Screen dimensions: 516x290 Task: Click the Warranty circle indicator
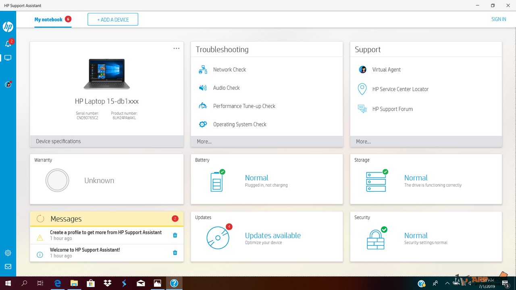57,180
